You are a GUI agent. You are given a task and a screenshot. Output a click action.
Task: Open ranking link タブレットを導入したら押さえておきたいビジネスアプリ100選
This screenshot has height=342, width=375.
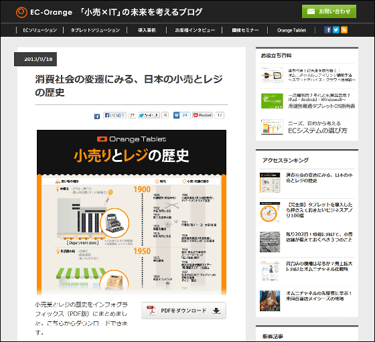point(319,210)
